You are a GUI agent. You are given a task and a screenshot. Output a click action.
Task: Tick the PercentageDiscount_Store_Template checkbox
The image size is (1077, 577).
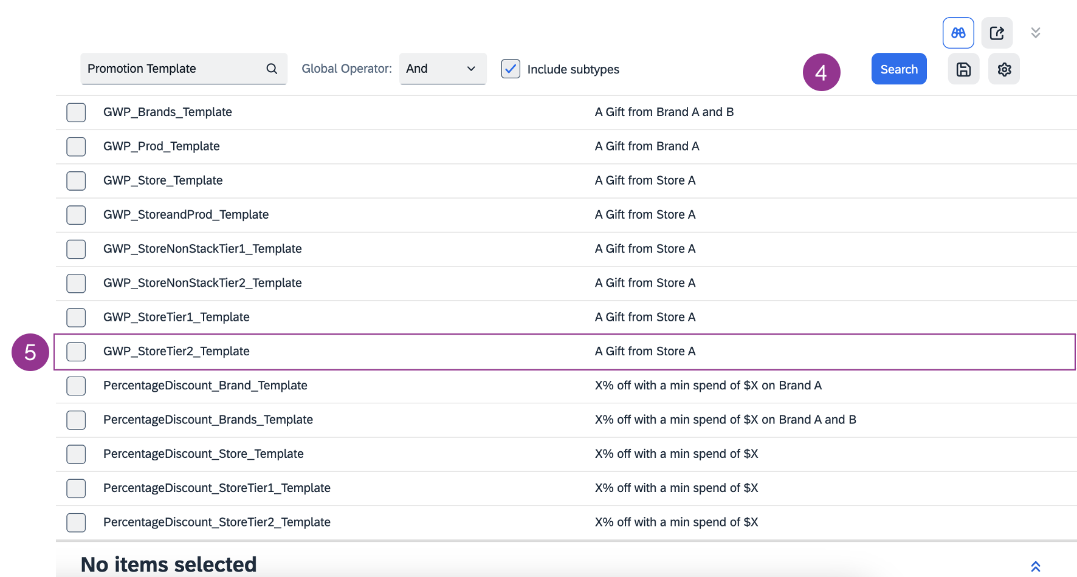[x=76, y=454]
